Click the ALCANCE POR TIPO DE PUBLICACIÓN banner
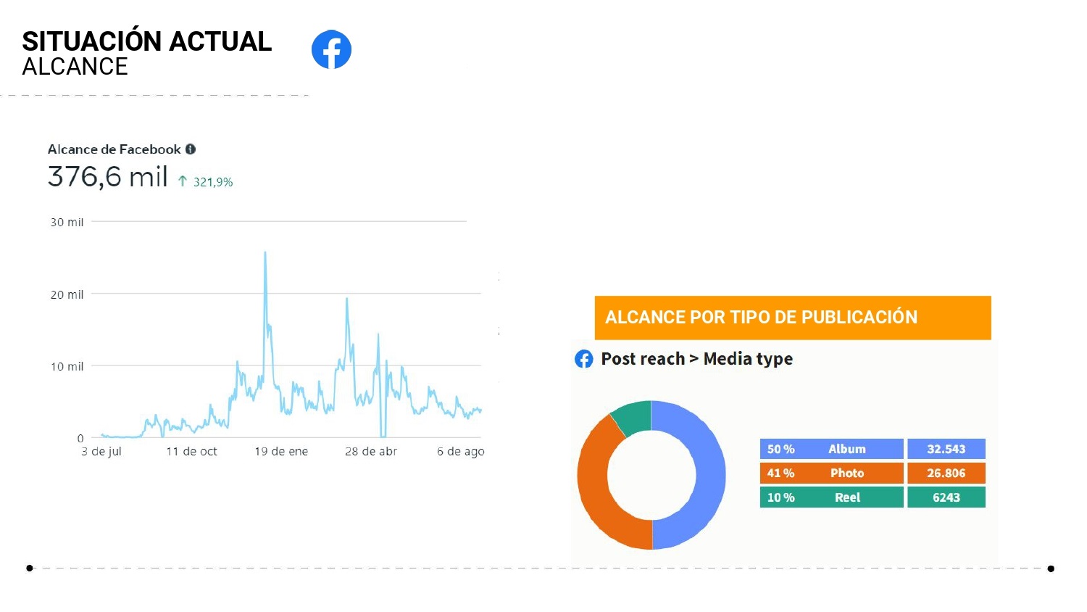Viewport: 1087px width, 612px height. [793, 318]
